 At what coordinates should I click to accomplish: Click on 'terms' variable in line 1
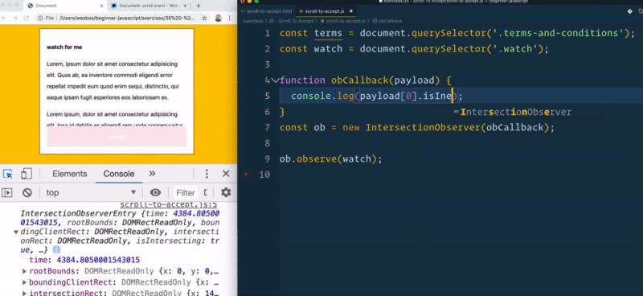pos(328,33)
